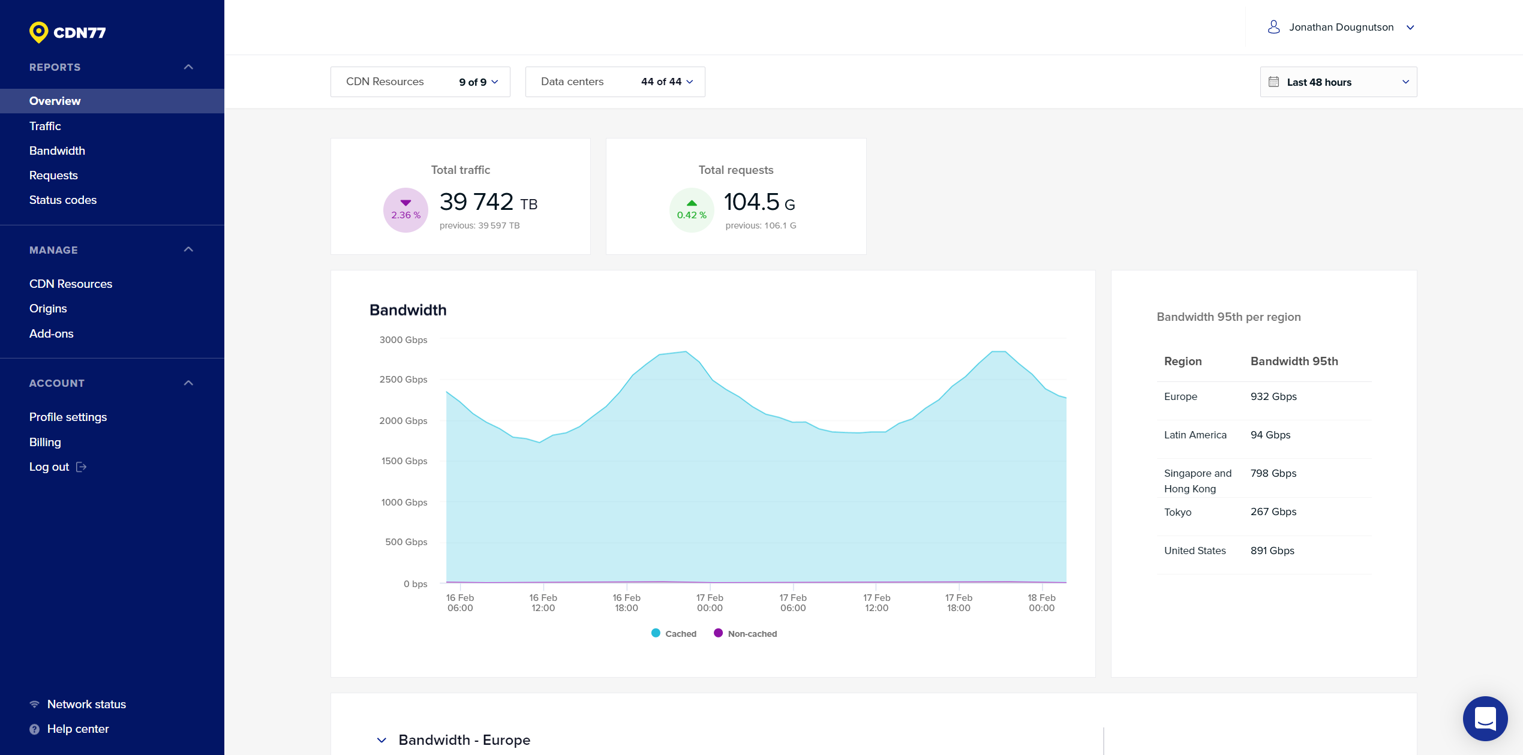Open the Data centers 44 of 44 dropdown

click(667, 82)
